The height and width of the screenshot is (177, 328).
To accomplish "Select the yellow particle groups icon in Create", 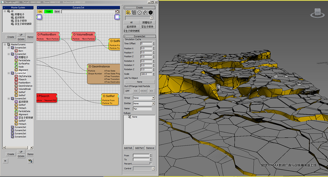I will 128,13.
